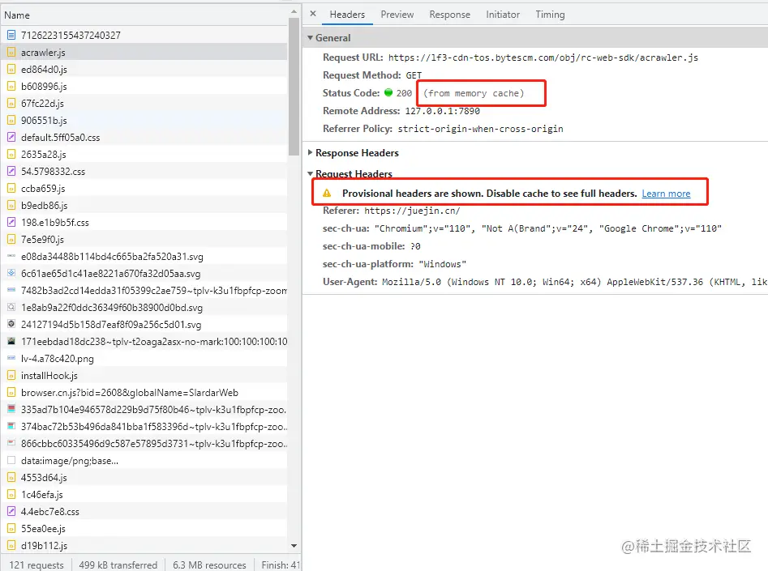Click the script icon of 906551b.js
Screen dimensions: 768x571
[11, 121]
